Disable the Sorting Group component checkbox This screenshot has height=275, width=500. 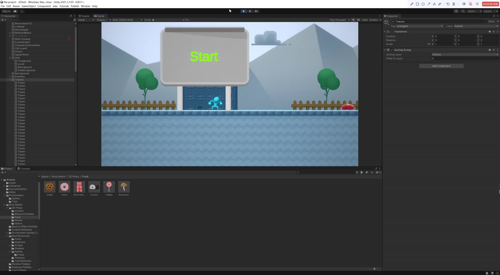tap(392, 50)
